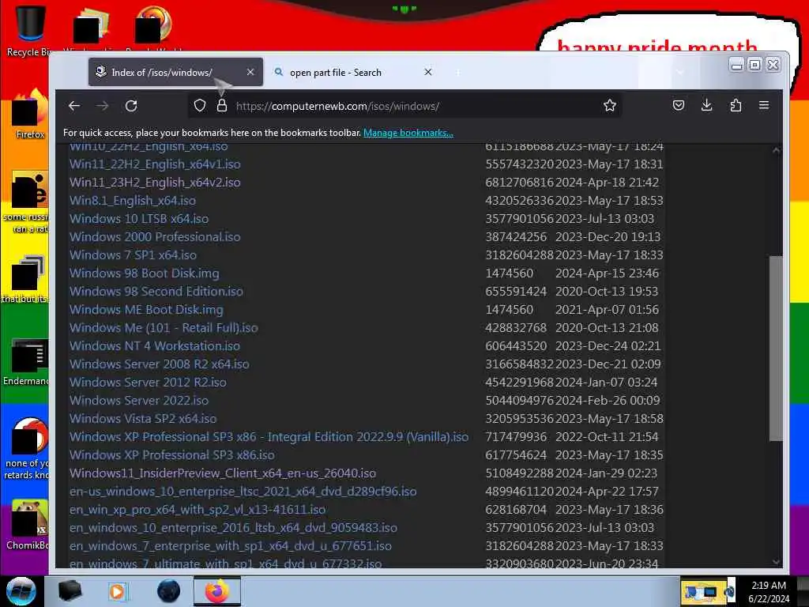Open a new tab with the plus button

pyautogui.click(x=457, y=72)
